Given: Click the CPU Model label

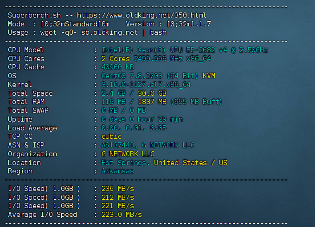Looking at the screenshot, I should click(x=26, y=50).
